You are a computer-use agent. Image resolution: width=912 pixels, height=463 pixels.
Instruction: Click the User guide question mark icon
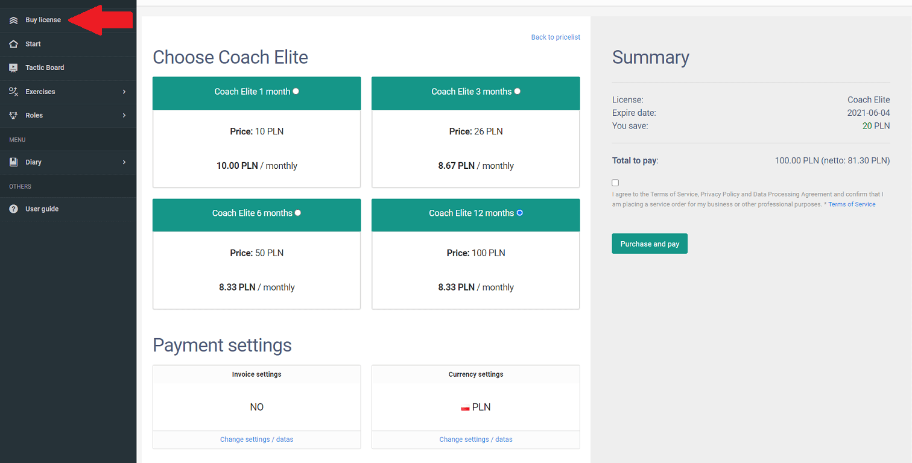coord(13,209)
